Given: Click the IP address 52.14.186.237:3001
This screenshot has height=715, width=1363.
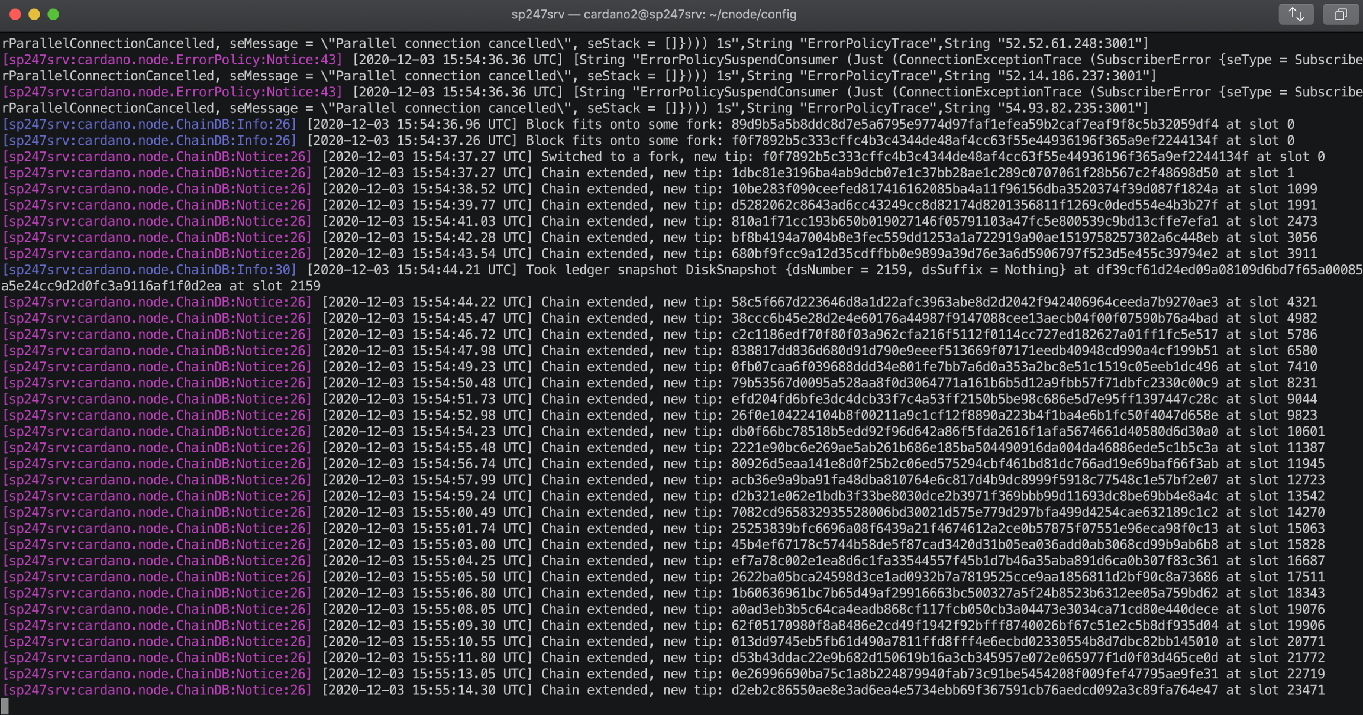Looking at the screenshot, I should coord(1075,76).
